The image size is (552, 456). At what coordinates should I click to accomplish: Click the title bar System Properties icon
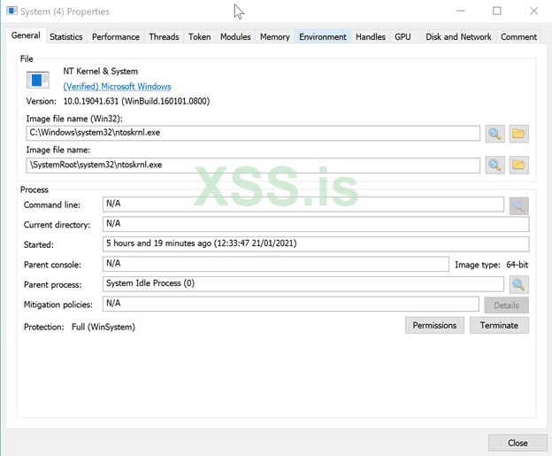(11, 11)
